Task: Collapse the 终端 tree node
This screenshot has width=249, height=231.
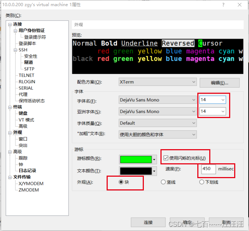Action: 10,107
